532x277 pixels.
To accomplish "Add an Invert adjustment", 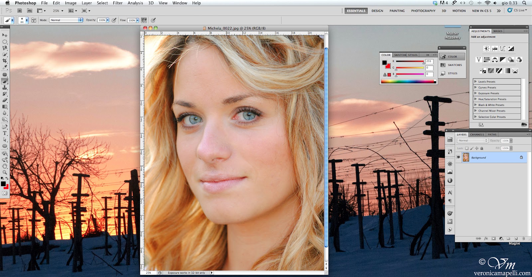I will 483,71.
